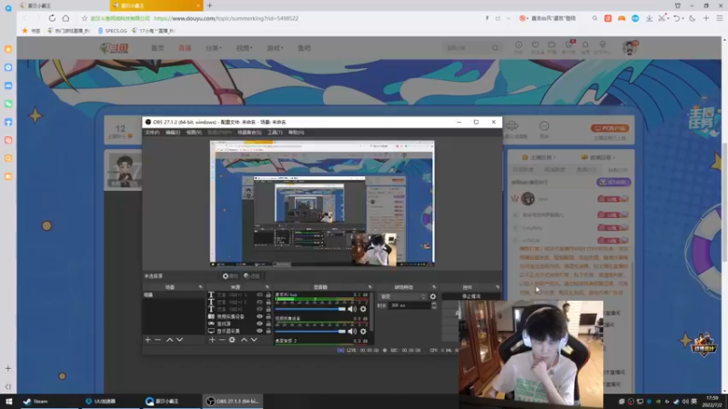Image resolution: width=728 pixels, height=409 pixels.
Task: Open the OBS 文件(F) menu
Action: tap(152, 133)
